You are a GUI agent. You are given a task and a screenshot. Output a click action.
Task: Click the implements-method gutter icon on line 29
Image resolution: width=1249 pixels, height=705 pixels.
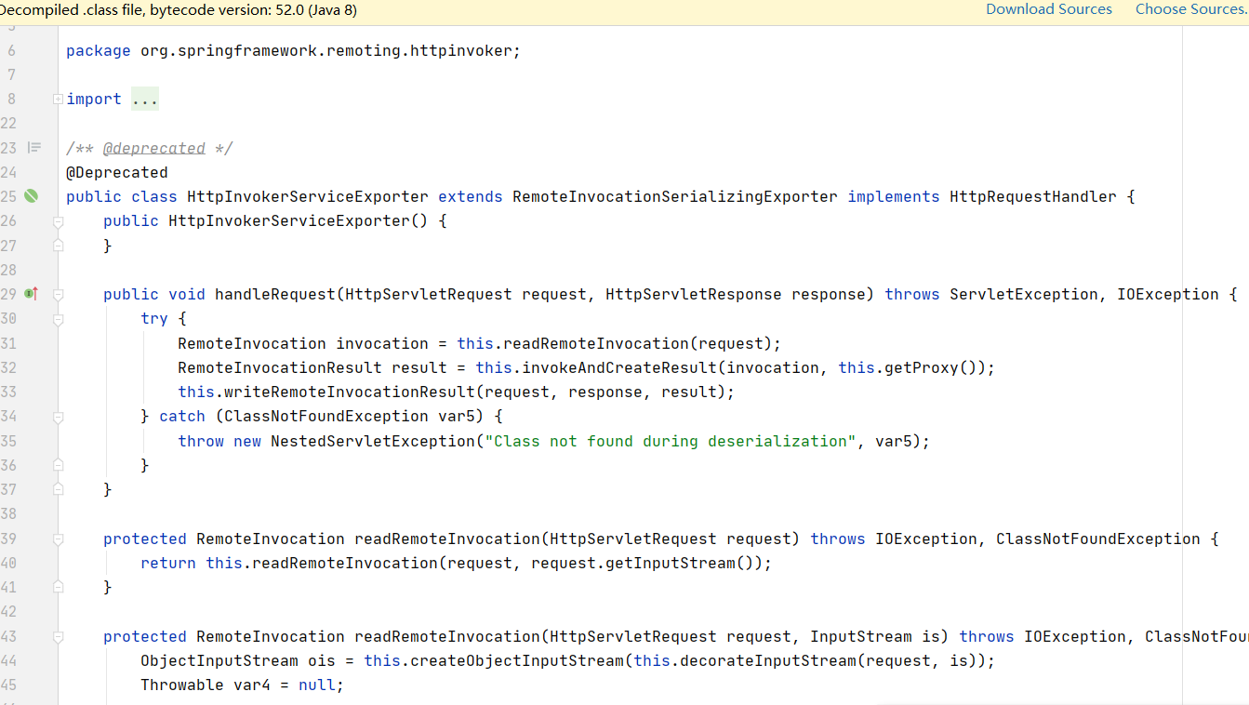tap(31, 294)
